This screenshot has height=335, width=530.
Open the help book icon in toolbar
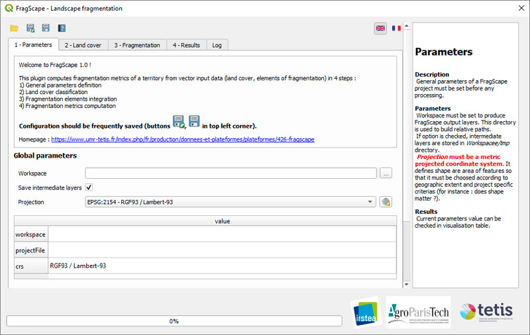62,28
